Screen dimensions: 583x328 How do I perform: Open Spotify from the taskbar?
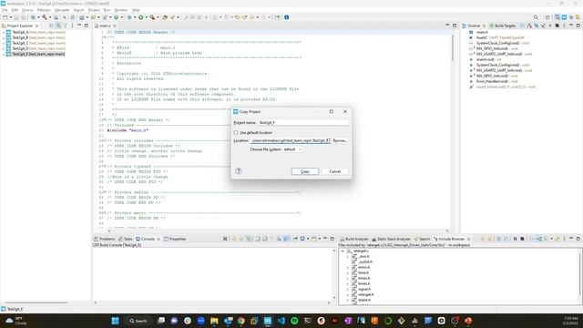click(294, 321)
